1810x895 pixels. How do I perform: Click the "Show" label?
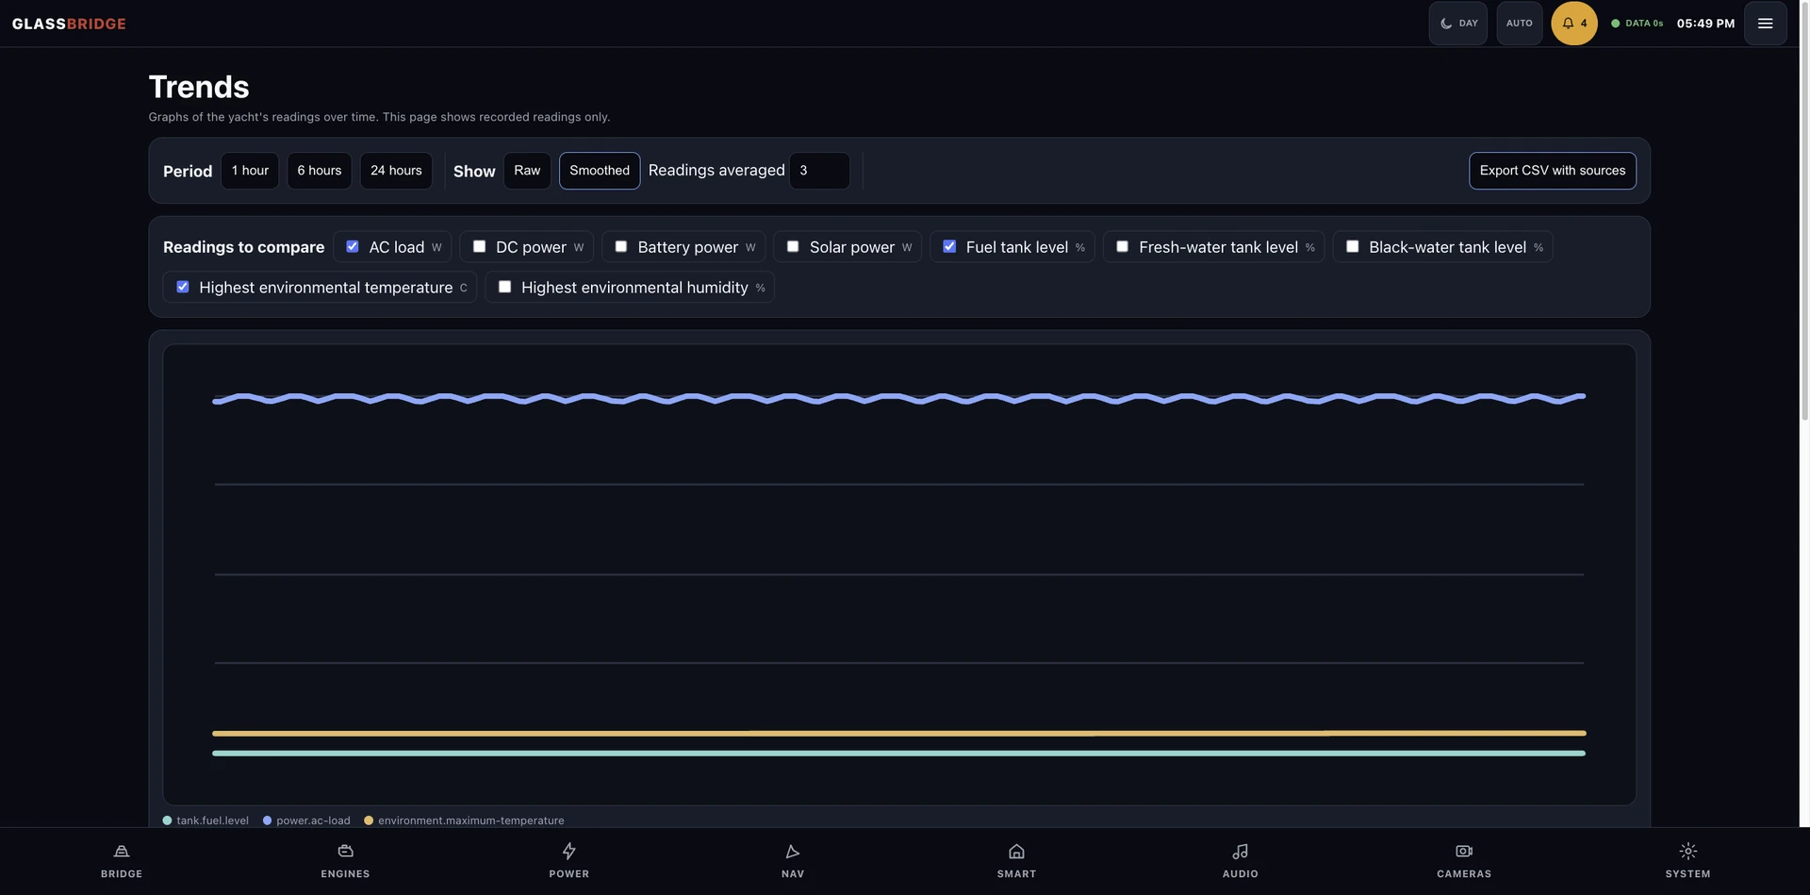pyautogui.click(x=474, y=172)
